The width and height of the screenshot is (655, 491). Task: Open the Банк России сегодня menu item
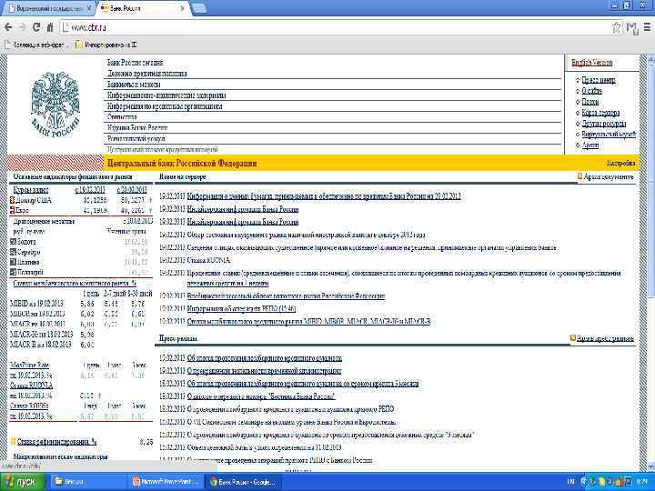click(135, 63)
